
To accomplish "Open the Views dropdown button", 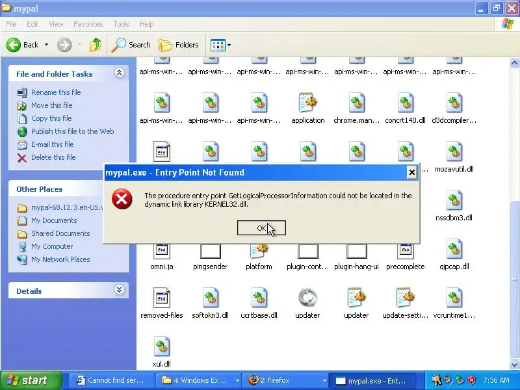I will coord(220,45).
